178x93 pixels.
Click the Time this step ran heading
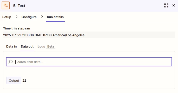[x=17, y=28]
